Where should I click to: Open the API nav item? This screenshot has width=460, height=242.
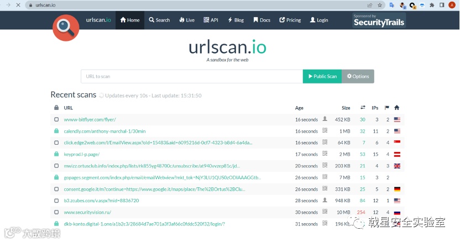[x=211, y=20]
